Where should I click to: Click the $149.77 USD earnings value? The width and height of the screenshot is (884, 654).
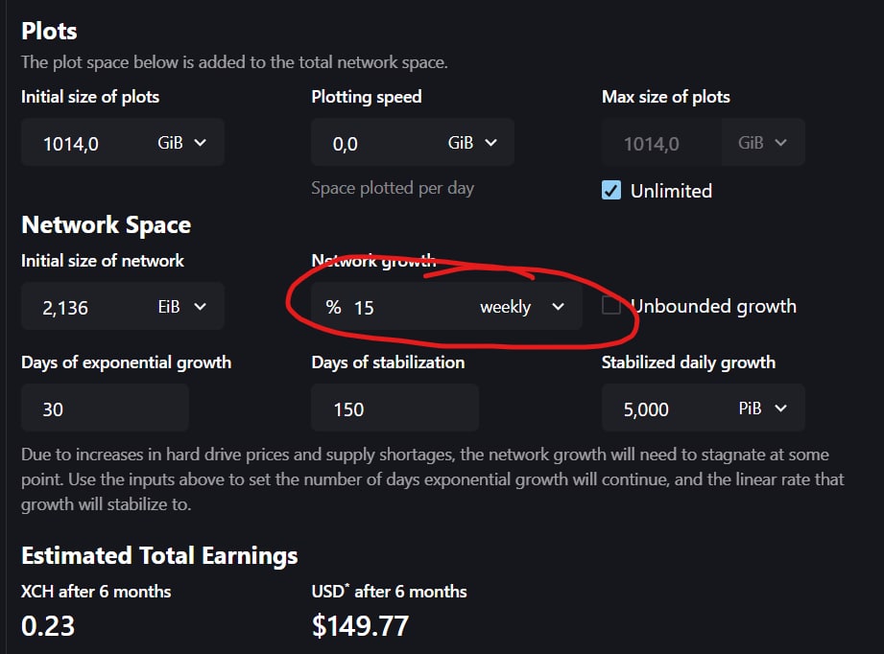(360, 626)
